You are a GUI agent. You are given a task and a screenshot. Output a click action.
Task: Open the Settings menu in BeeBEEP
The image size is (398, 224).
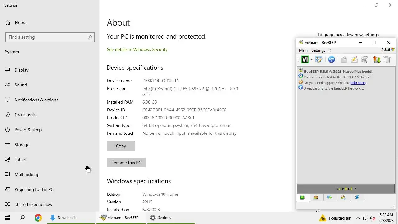[x=318, y=50]
